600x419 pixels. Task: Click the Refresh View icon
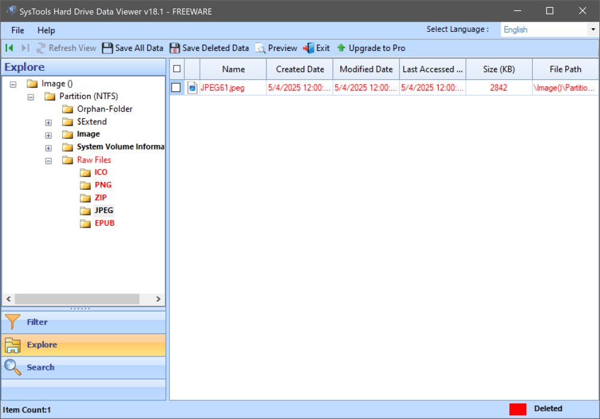pyautogui.click(x=41, y=48)
